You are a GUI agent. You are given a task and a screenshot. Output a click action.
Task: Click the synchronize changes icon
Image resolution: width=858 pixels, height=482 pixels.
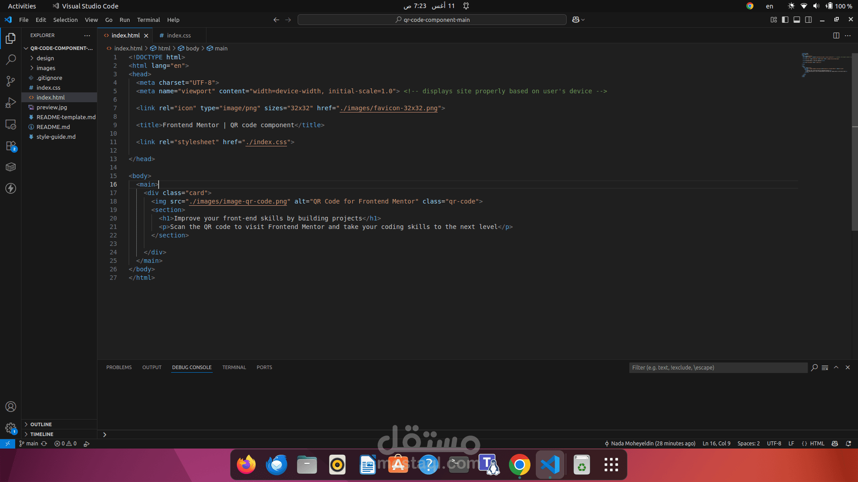click(44, 444)
